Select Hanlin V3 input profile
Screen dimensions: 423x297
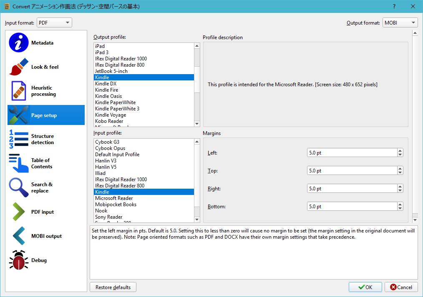tap(144, 160)
